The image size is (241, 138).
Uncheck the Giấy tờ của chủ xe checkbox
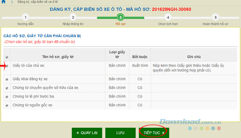click(x=7, y=66)
